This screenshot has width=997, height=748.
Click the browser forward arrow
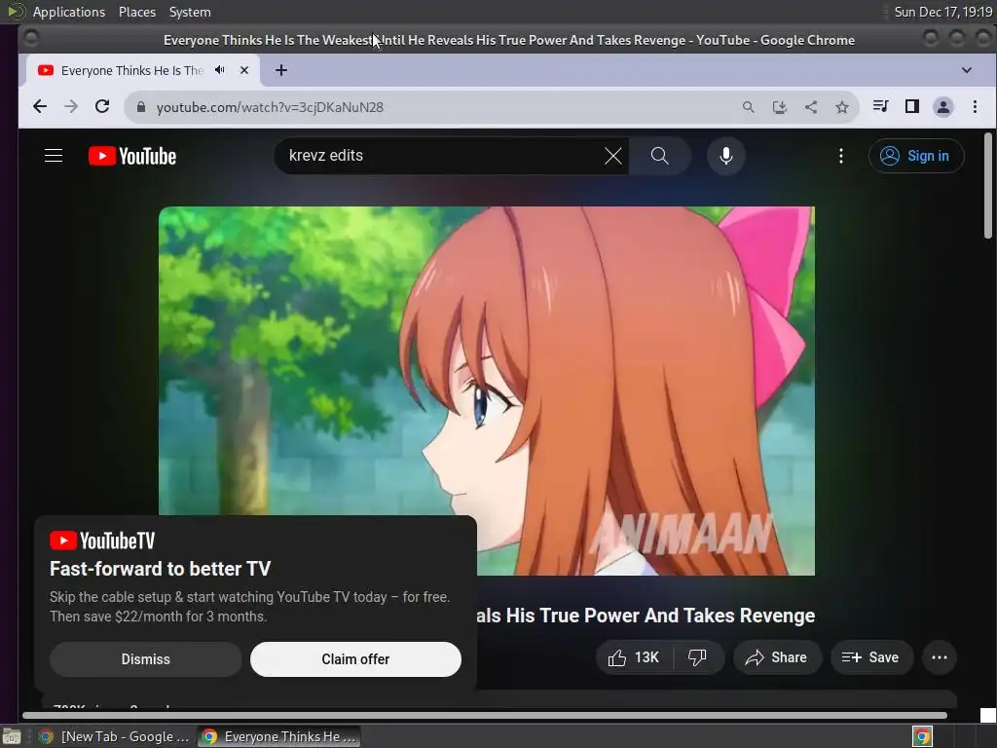point(70,107)
